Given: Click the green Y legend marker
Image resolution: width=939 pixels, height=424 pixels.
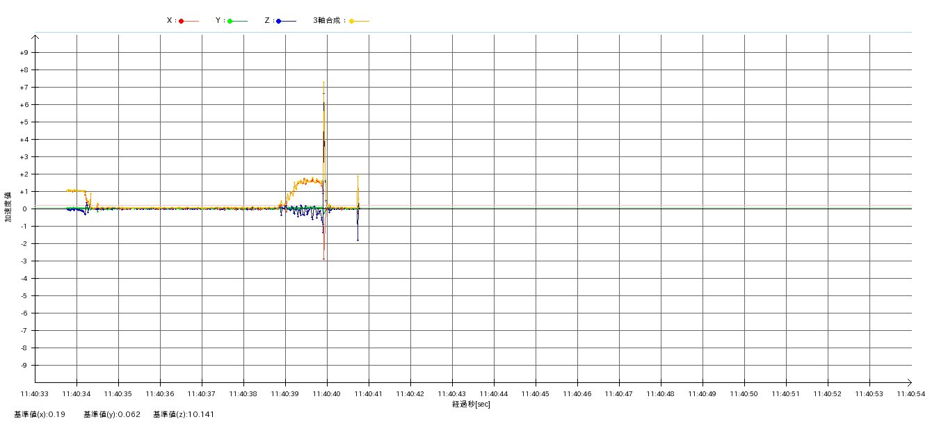Looking at the screenshot, I should tap(230, 21).
